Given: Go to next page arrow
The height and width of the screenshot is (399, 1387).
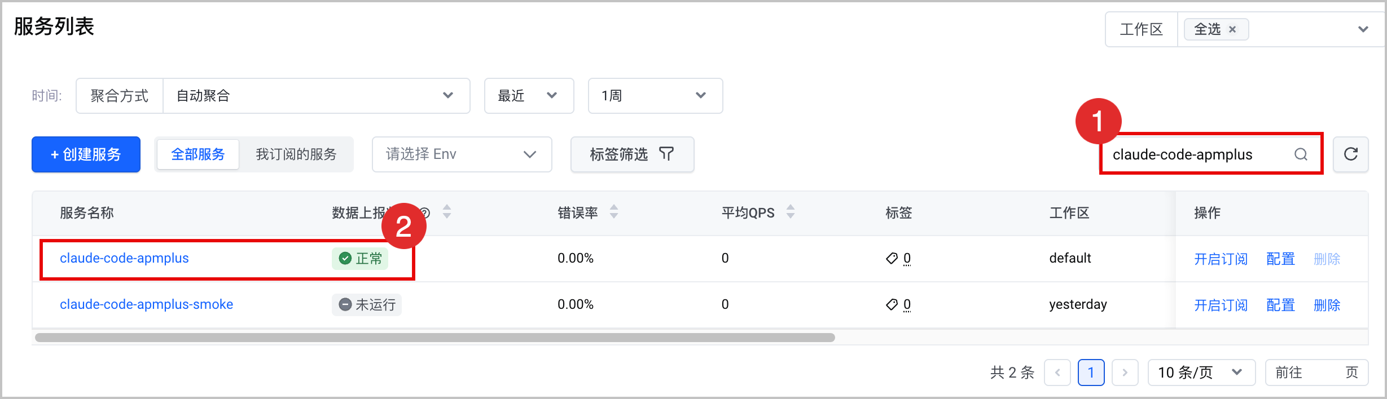Looking at the screenshot, I should (x=1125, y=373).
